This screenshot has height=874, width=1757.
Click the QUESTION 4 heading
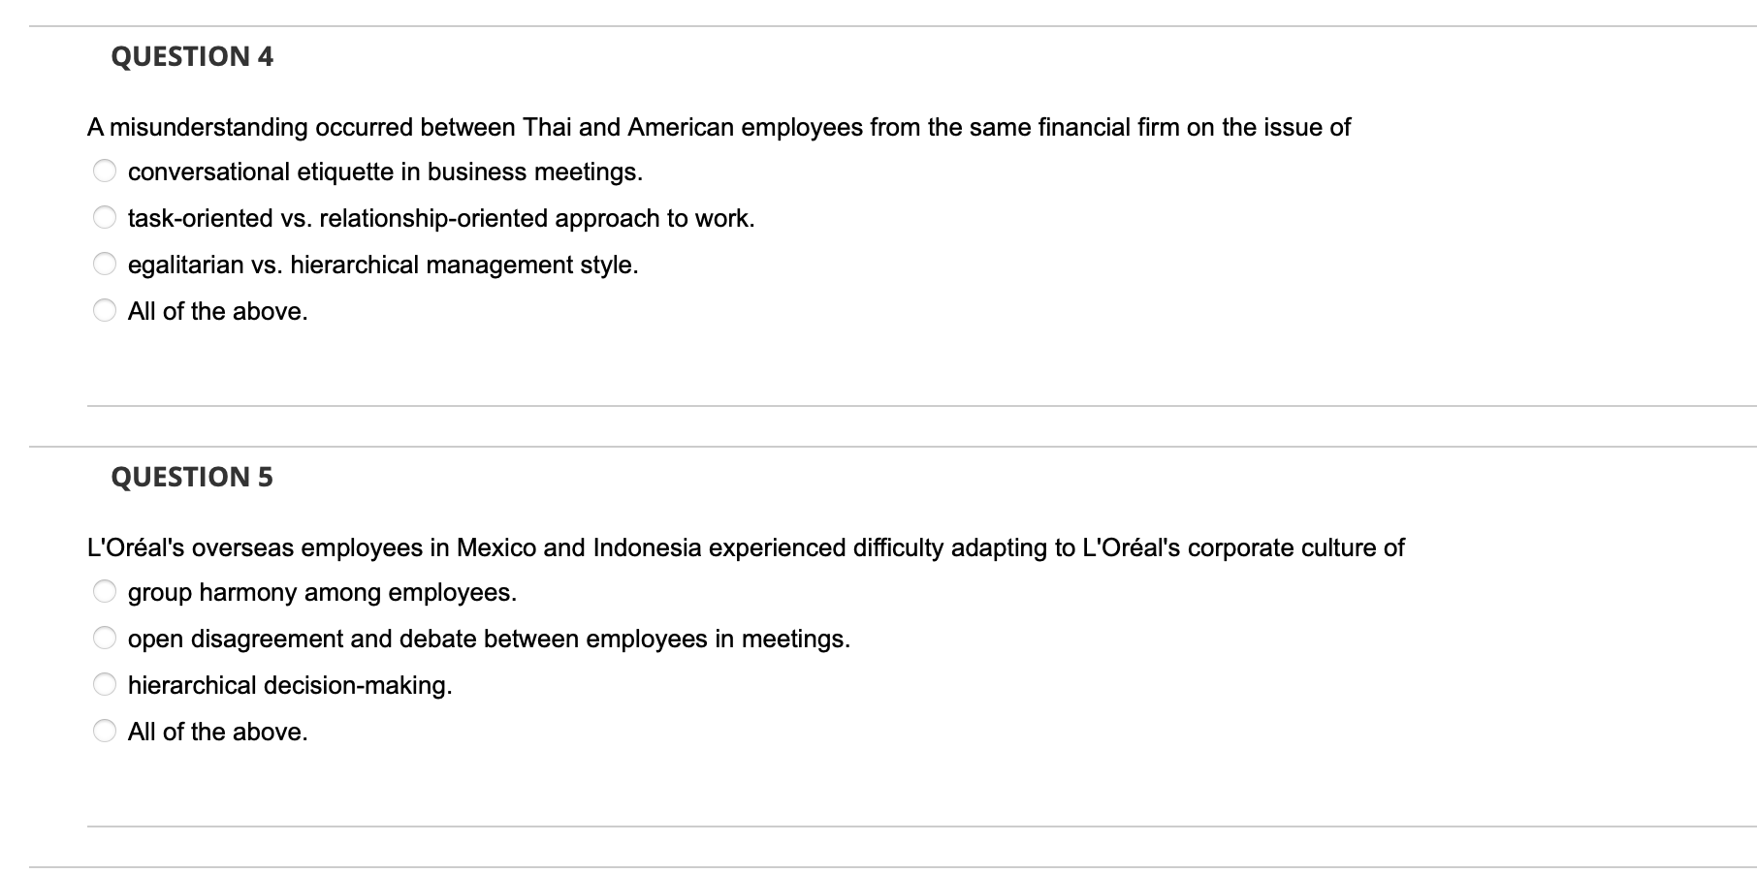(x=192, y=56)
